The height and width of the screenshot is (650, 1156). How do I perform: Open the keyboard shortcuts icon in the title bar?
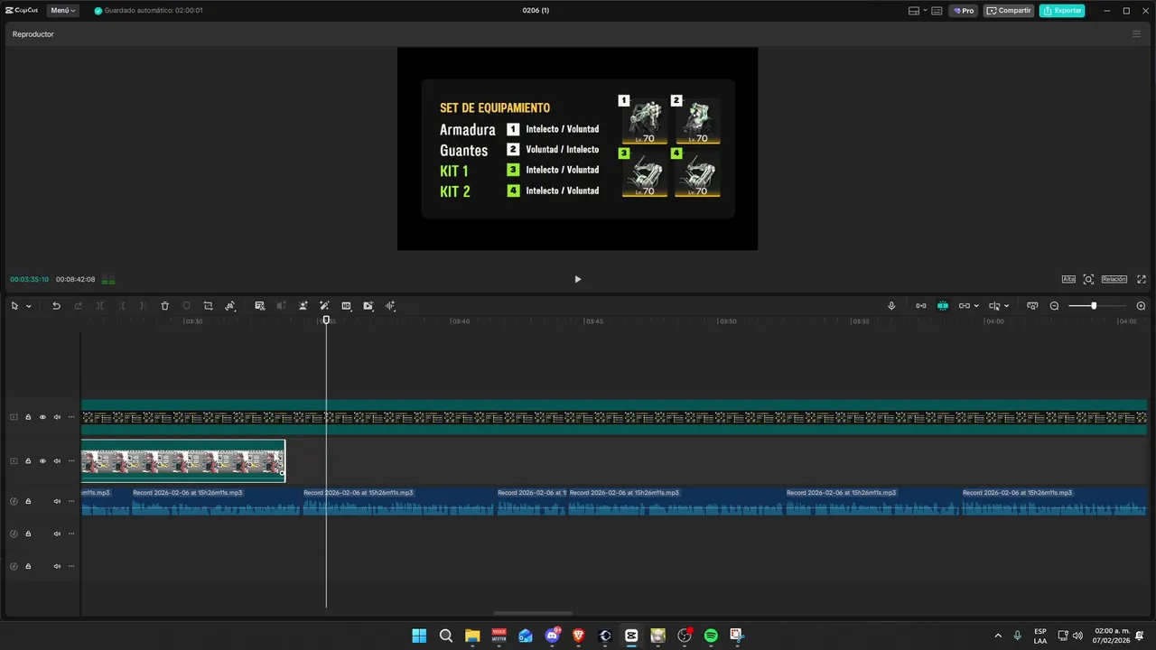937,11
